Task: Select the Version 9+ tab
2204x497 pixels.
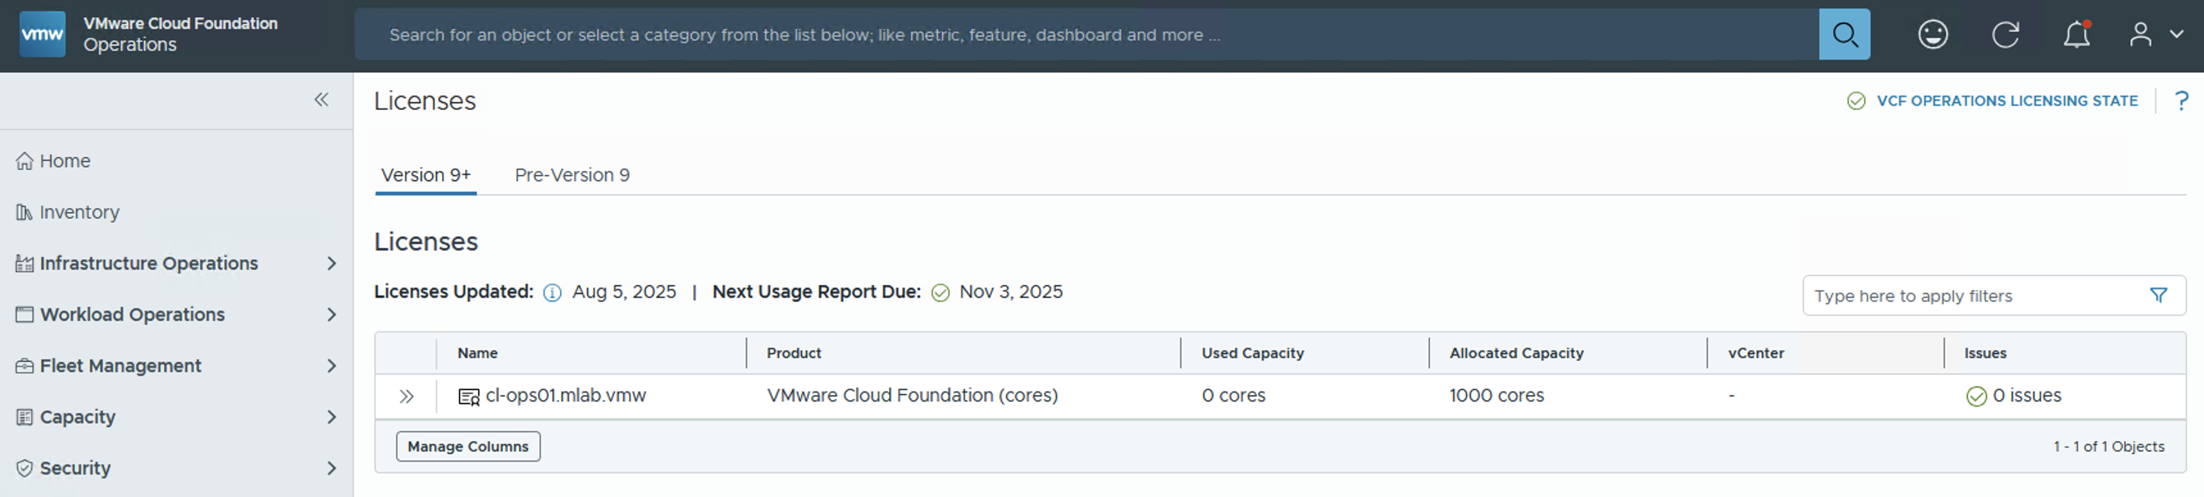Action: click(425, 175)
